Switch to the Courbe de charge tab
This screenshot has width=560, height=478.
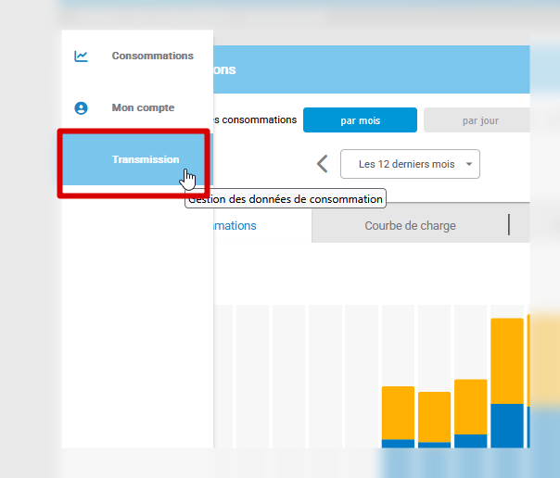tap(410, 226)
